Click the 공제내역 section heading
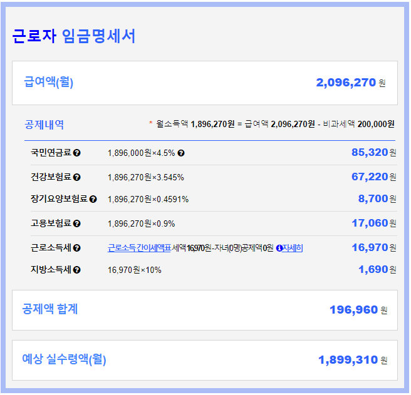 (44, 125)
